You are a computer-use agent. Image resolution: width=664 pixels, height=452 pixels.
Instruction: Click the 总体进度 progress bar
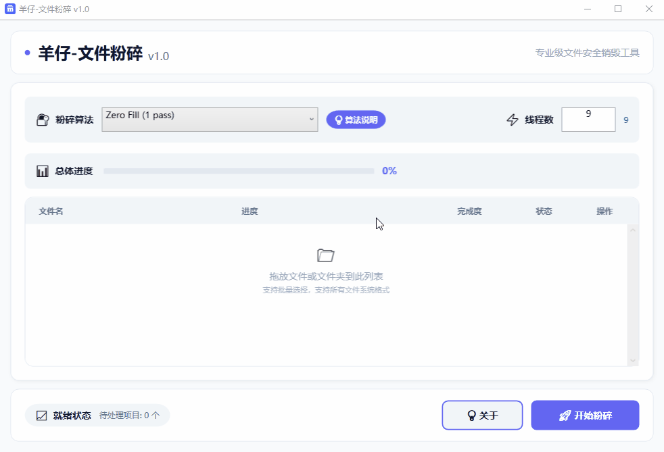(239, 170)
